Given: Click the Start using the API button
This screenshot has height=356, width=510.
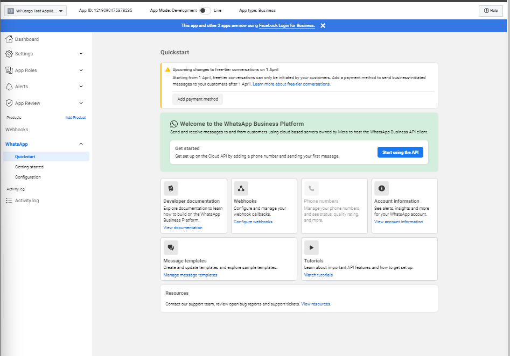Looking at the screenshot, I should pyautogui.click(x=400, y=152).
